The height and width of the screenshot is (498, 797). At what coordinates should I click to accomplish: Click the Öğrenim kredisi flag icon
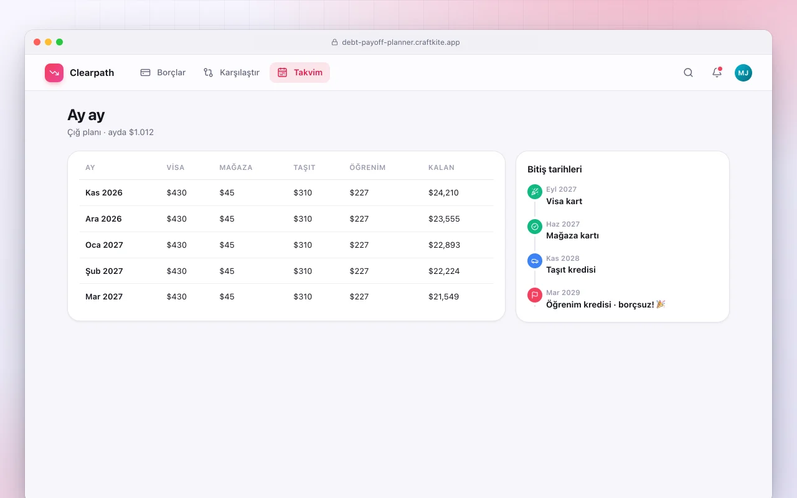(x=535, y=295)
